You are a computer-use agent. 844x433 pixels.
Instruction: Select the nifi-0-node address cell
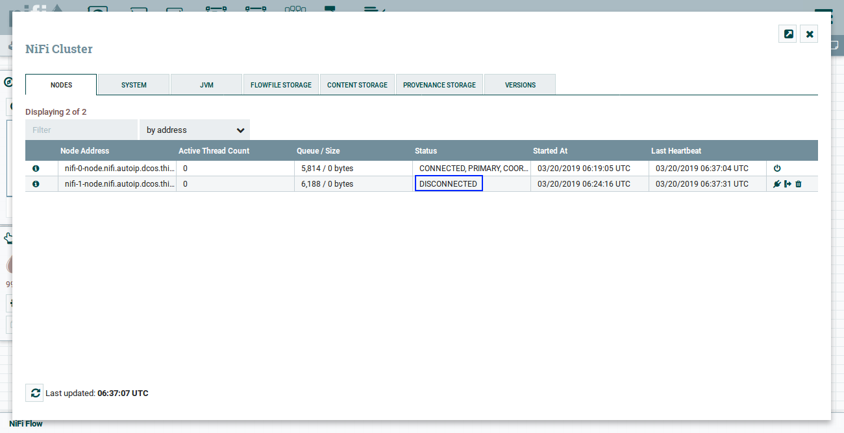pos(117,169)
